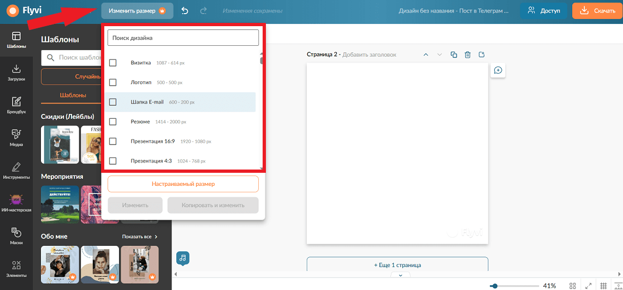Open the Загрузки sidebar section

(x=16, y=73)
